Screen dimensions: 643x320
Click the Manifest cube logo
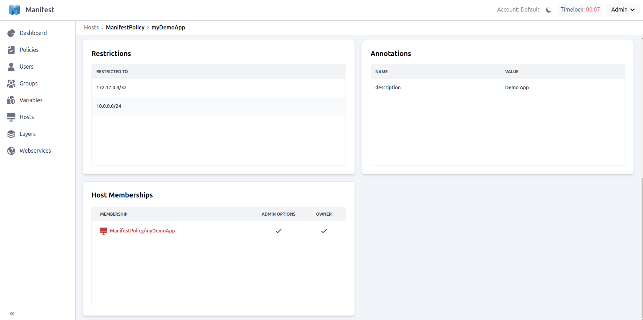14,10
